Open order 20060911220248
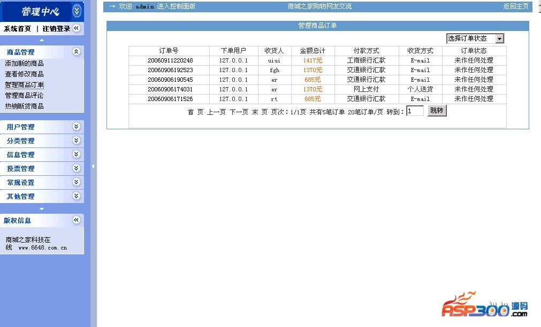The image size is (541, 327). coord(170,60)
